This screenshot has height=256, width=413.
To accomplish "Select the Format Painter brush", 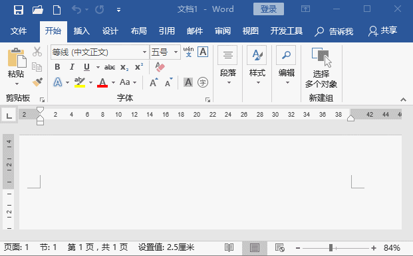I will pos(37,82).
